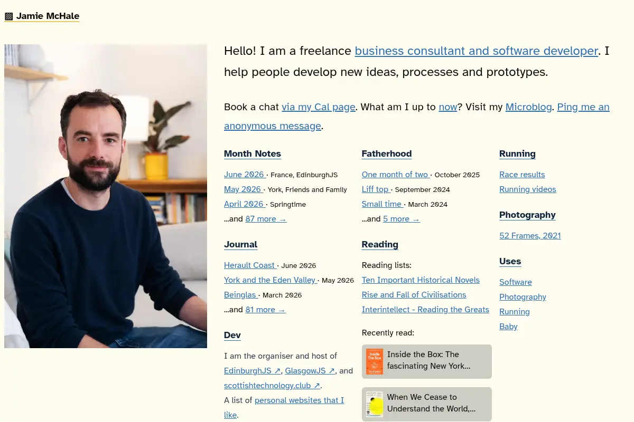The image size is (634, 422).
Task: Open the Inside the Box book cover
Action: click(375, 361)
